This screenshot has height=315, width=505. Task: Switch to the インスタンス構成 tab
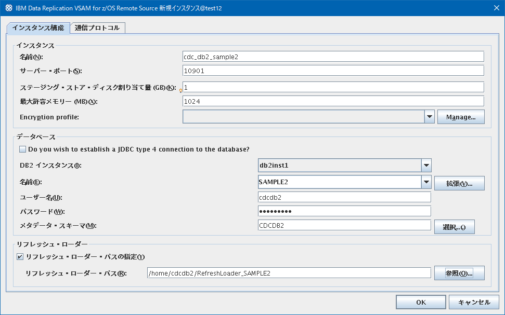(x=38, y=28)
